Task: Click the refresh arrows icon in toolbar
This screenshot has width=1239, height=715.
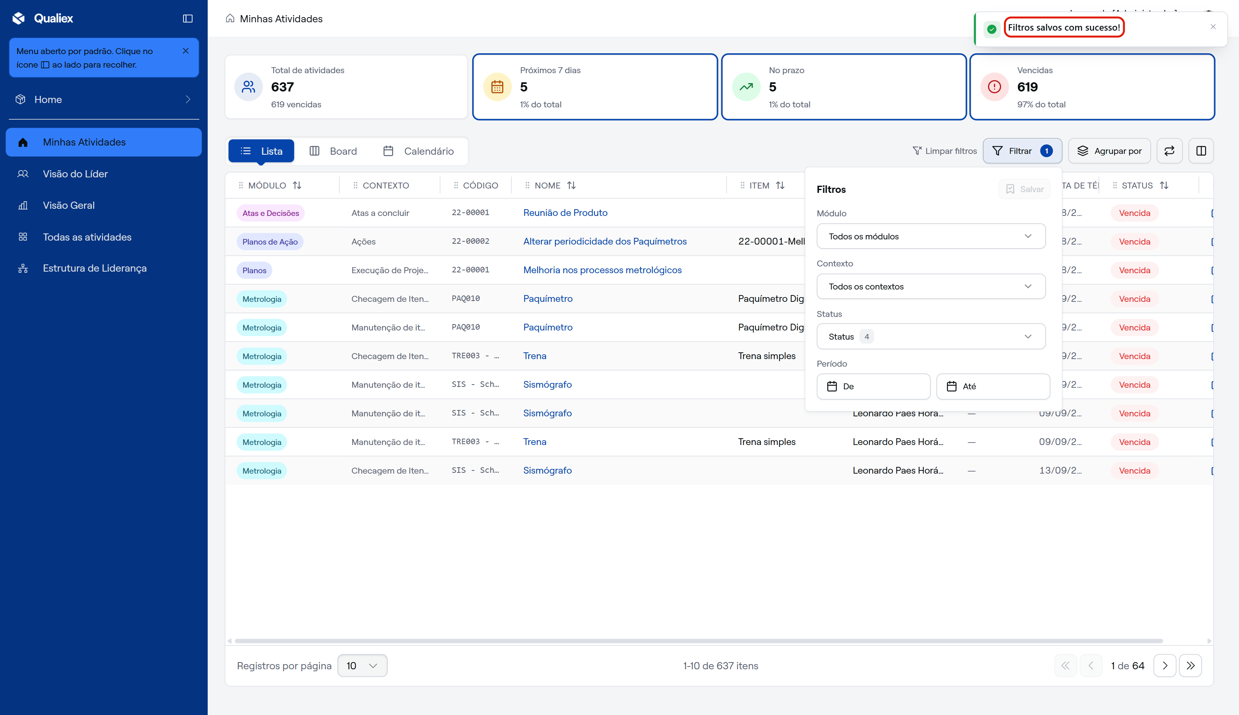Action: (1169, 151)
